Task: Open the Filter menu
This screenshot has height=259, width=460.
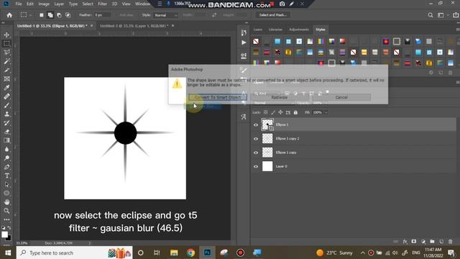Action: click(102, 4)
